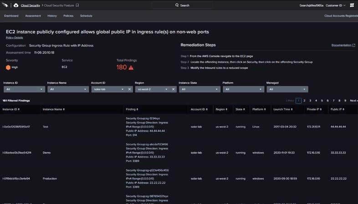Click the Linux platform cell
This screenshot has width=358, height=204.
256,127
